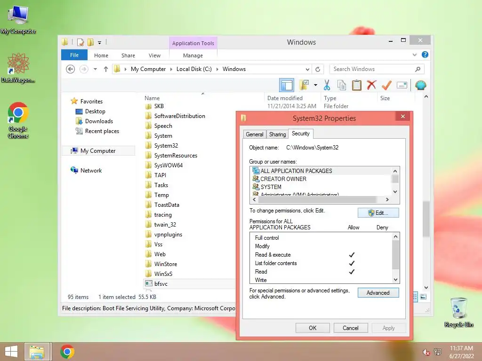Screen dimensions: 482x361
Task: Open the address bar history dropdown
Action: pyautogui.click(x=307, y=69)
